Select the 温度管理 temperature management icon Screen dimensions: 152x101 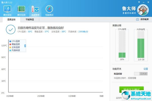click(35, 11)
